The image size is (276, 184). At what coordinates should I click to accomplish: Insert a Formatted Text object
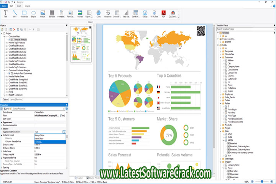(61, 14)
